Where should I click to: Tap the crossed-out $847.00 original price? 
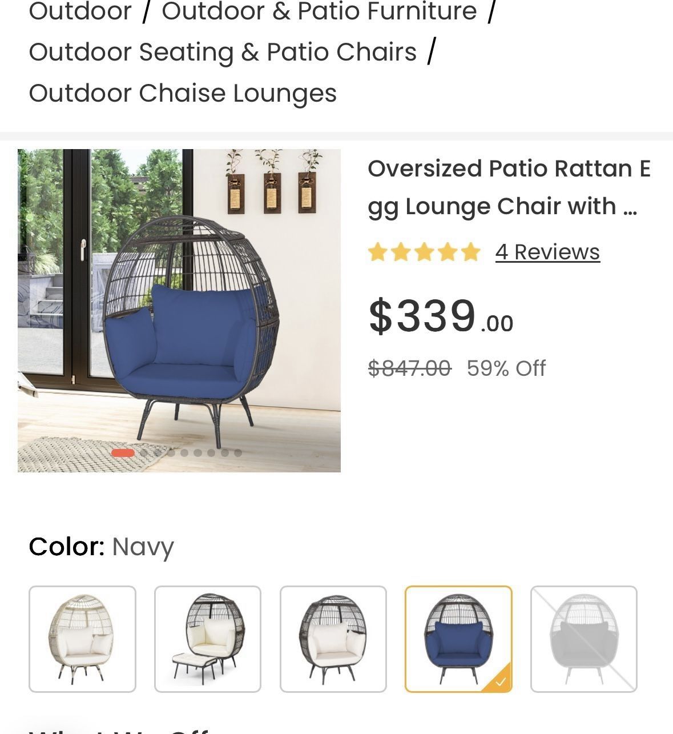(x=409, y=368)
